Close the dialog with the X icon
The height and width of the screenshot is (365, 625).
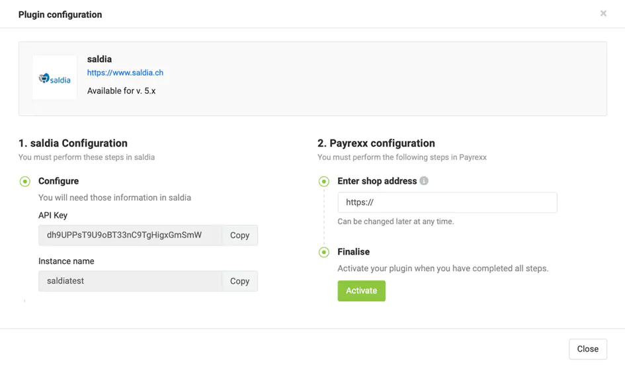(x=603, y=13)
